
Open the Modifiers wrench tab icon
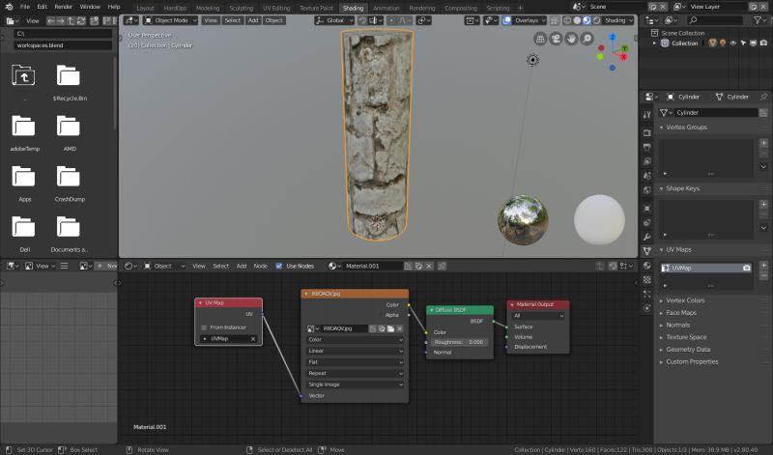[x=646, y=237]
